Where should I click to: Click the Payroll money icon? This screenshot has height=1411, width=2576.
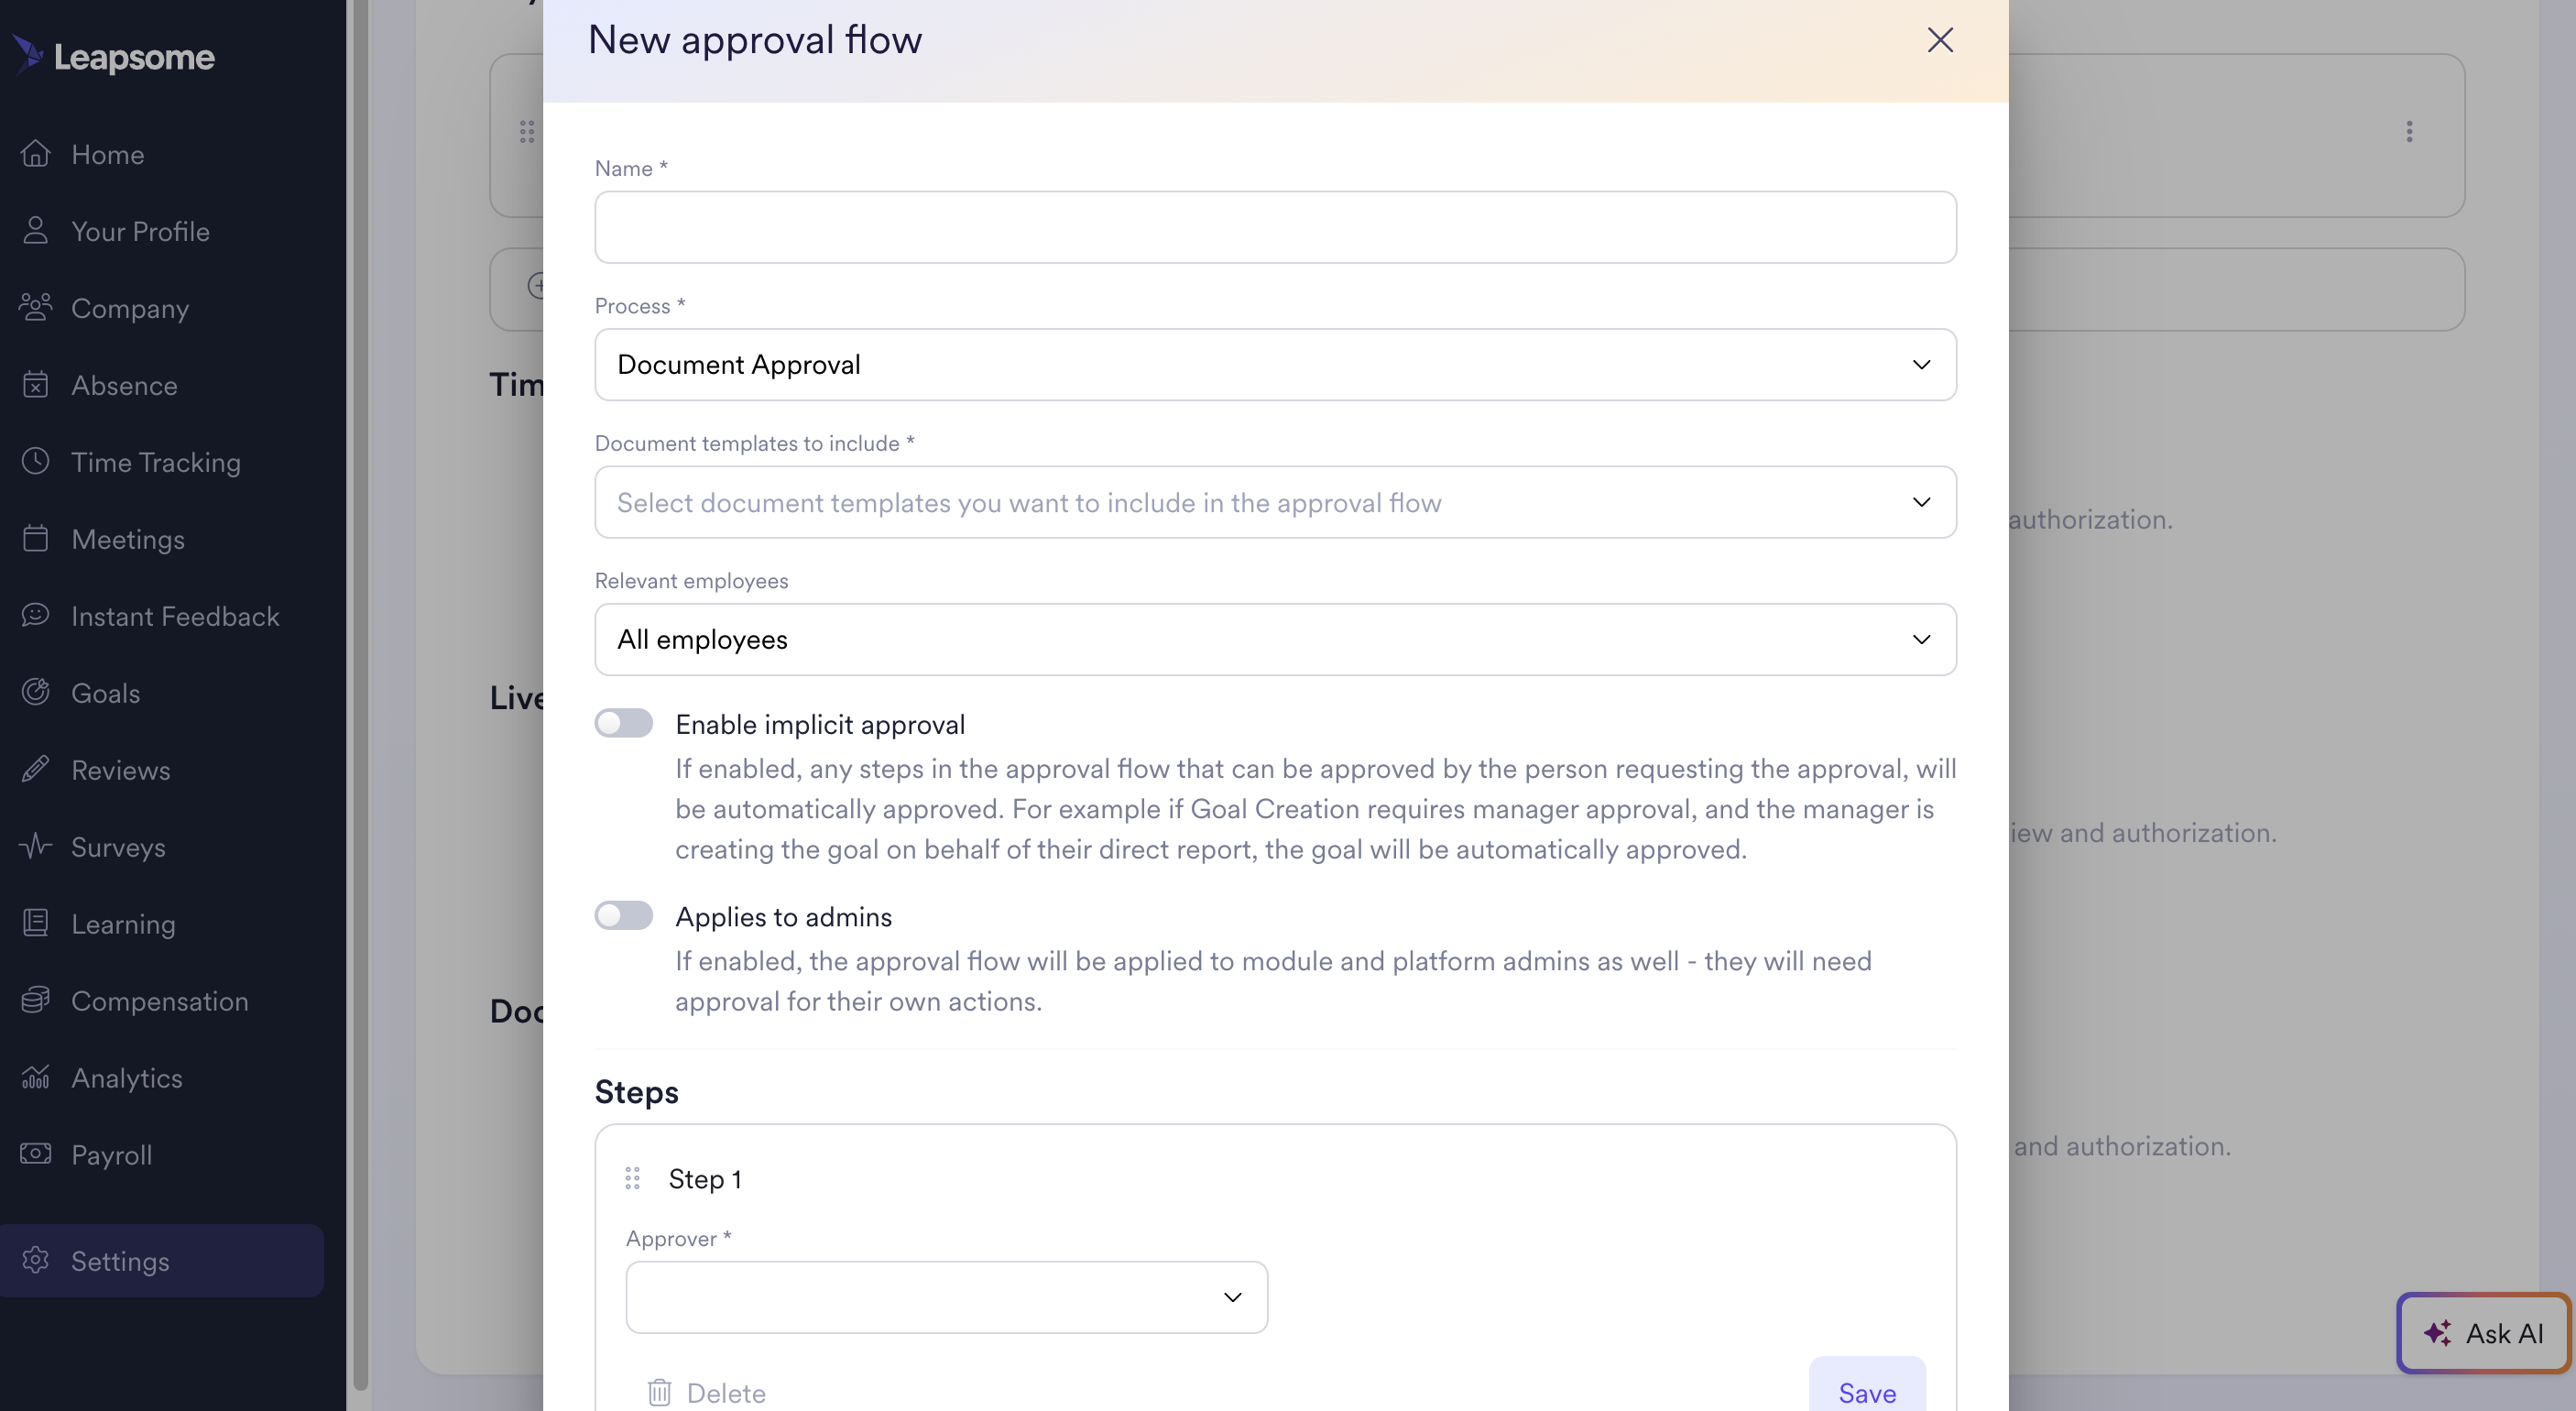tap(36, 1154)
